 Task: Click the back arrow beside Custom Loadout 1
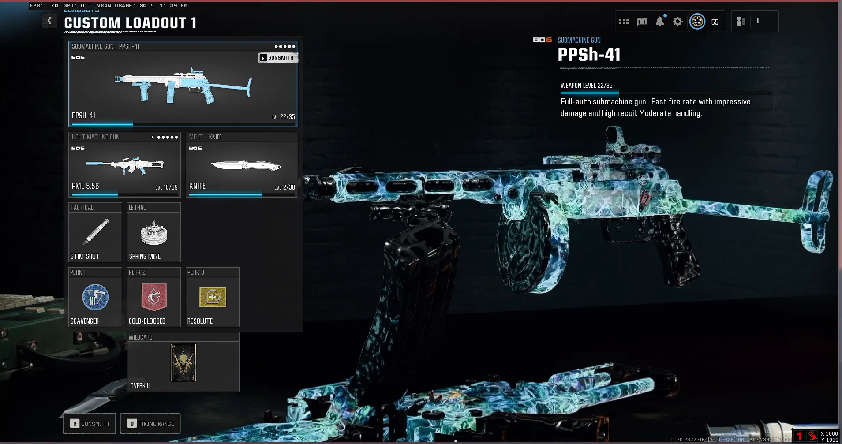click(x=49, y=21)
